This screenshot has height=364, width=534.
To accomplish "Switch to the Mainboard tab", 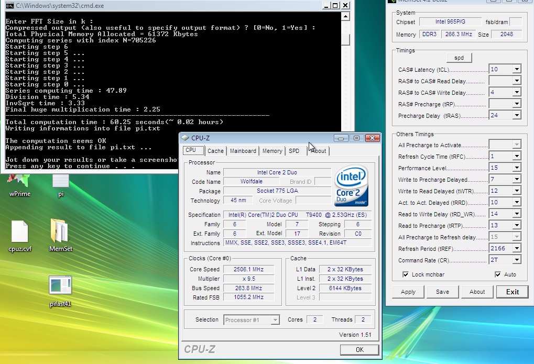I will pos(243,151).
